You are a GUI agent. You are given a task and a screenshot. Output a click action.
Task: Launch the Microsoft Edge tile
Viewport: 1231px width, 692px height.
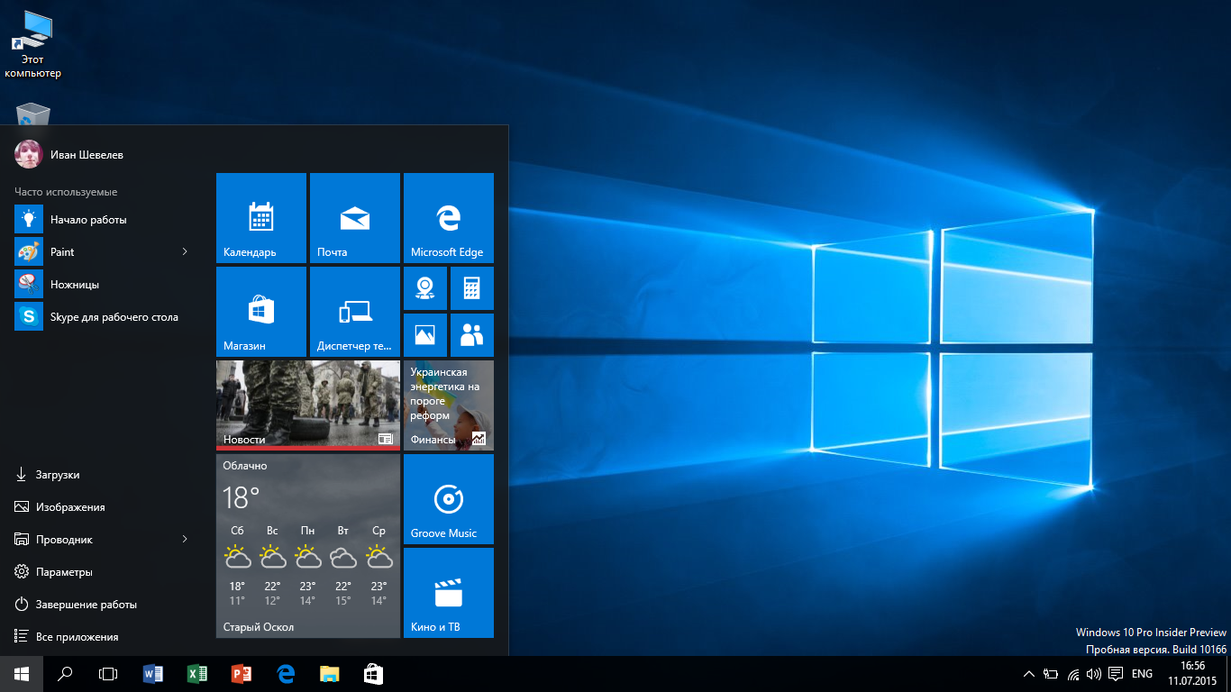coord(449,218)
